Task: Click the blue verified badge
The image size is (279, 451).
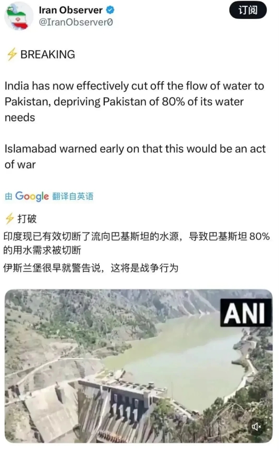Action: point(110,11)
